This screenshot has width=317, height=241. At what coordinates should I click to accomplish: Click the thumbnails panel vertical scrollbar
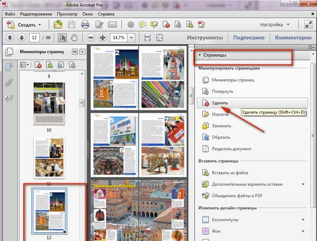(81, 103)
